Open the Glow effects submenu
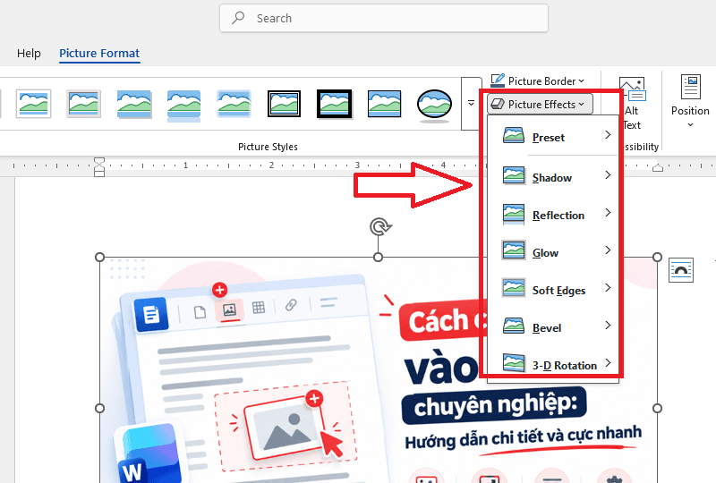The image size is (716, 483). point(554,251)
